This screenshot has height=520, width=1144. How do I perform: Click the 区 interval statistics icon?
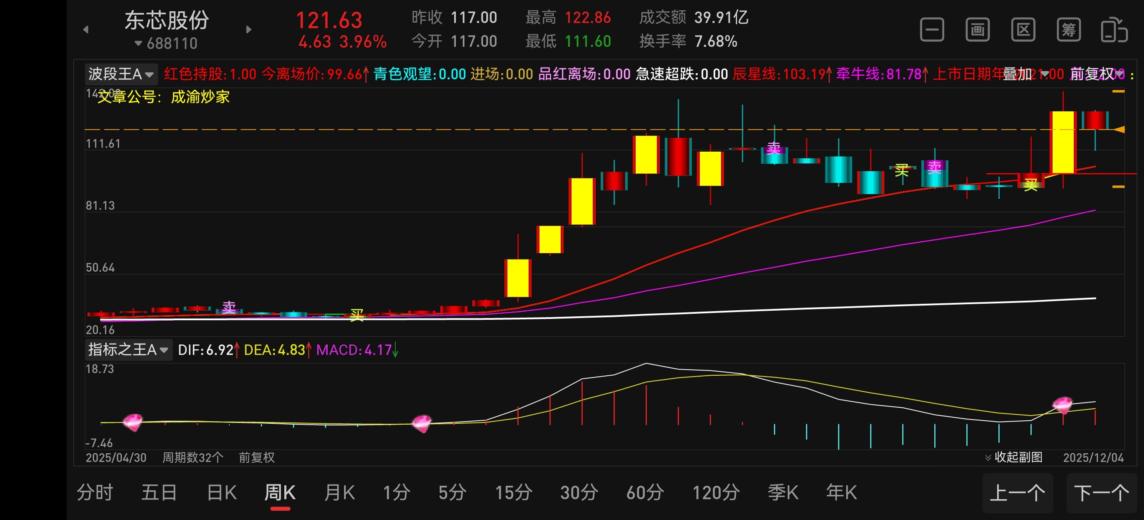pos(1023,30)
